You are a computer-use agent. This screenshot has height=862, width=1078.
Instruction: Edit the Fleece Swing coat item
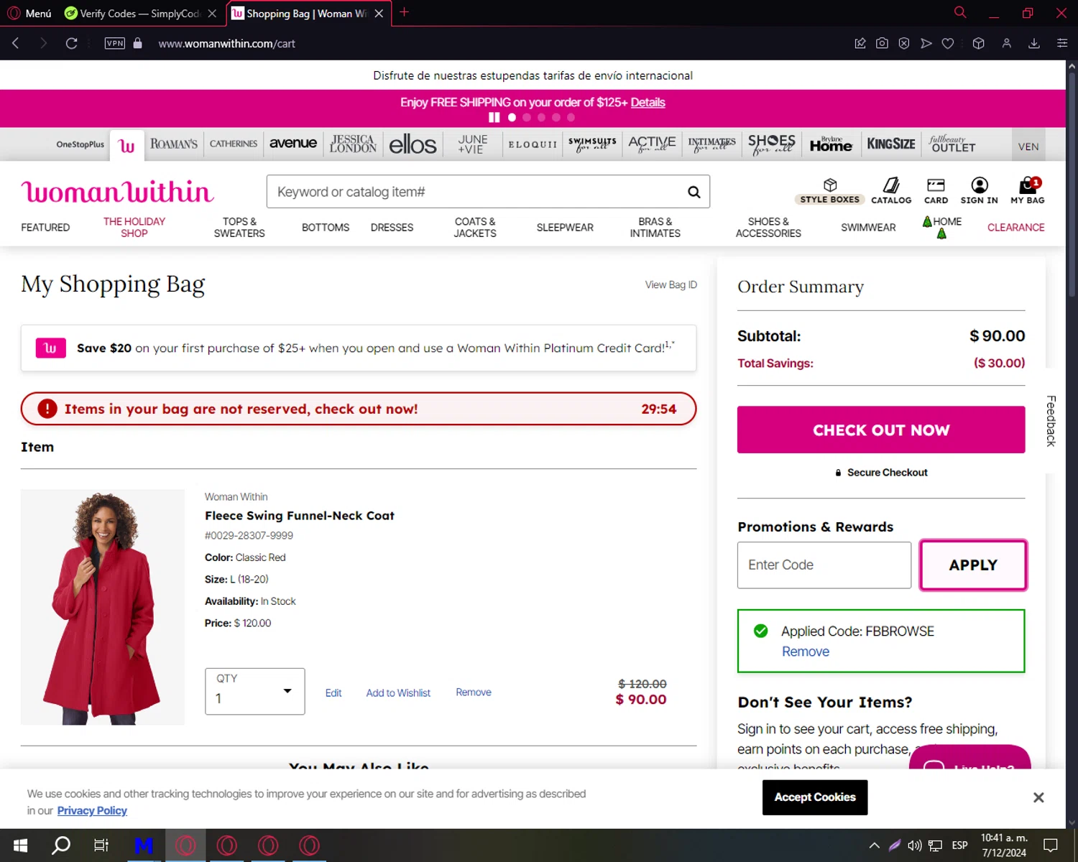click(333, 693)
